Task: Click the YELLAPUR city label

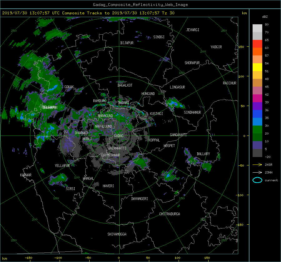Action: pyautogui.click(x=62, y=166)
